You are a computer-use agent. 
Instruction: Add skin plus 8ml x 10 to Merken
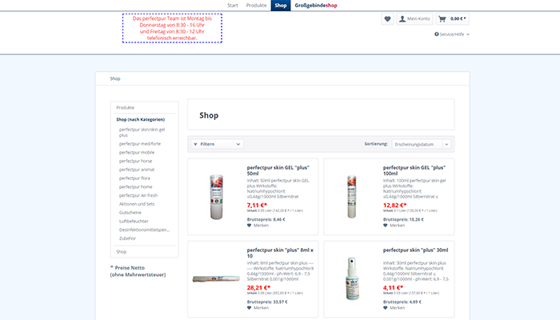click(258, 308)
